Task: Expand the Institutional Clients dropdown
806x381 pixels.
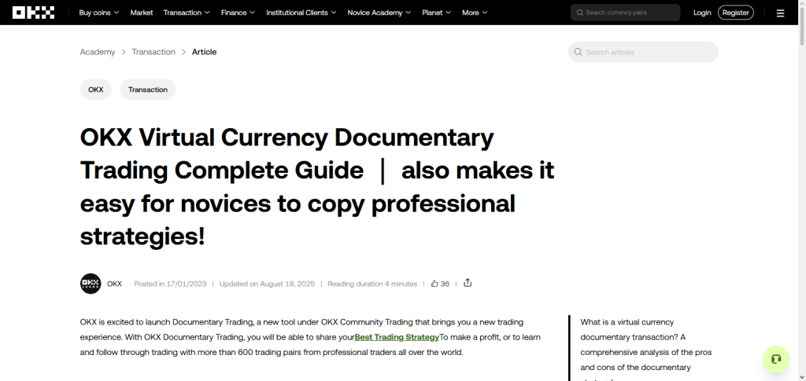Action: (x=301, y=13)
